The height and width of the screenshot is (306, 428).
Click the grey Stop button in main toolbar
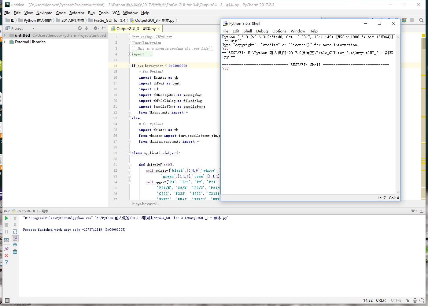tap(412, 21)
